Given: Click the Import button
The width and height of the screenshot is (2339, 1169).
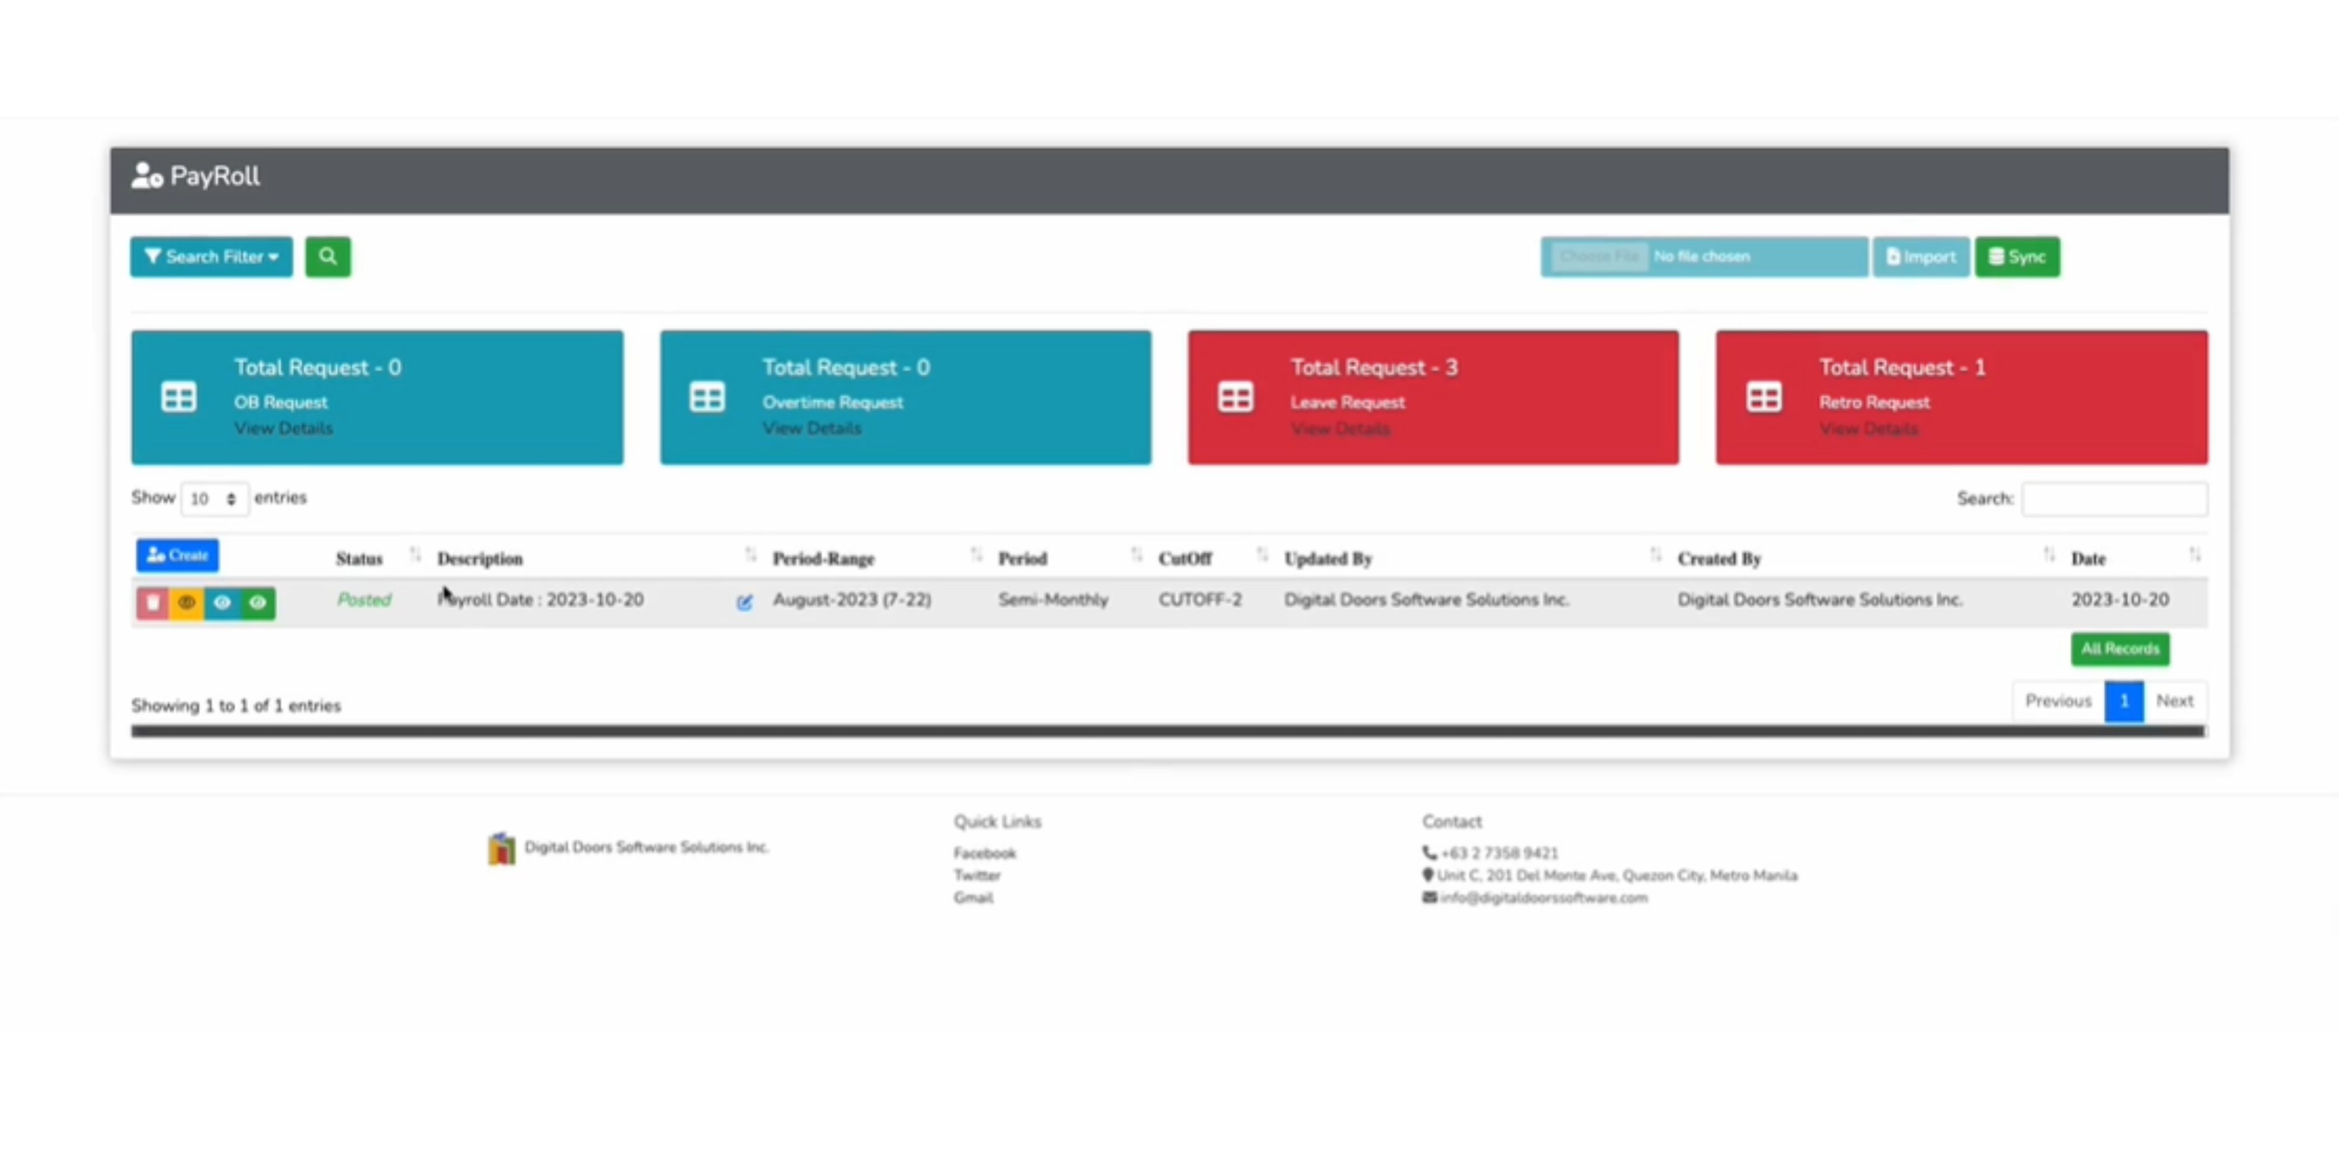Looking at the screenshot, I should (x=1921, y=257).
